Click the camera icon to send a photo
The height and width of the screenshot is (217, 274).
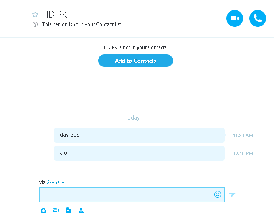pos(43,210)
